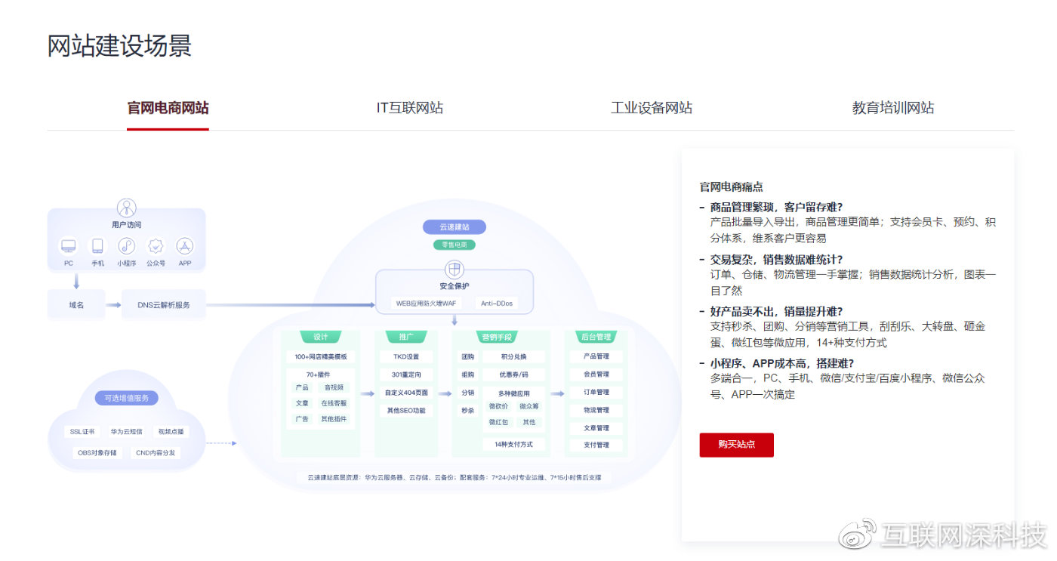Click the 产品管理 item
1057x561 pixels.
tap(596, 356)
